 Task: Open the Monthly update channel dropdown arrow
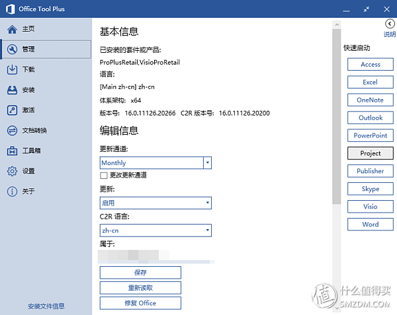pos(207,162)
